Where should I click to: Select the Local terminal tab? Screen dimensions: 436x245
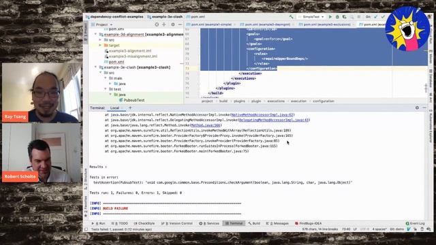pos(114,108)
